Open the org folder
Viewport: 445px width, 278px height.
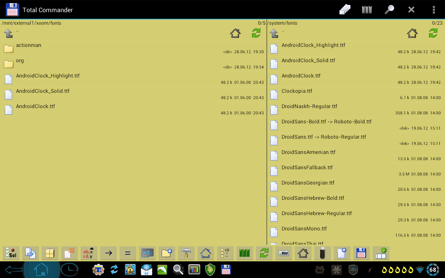coord(133,64)
